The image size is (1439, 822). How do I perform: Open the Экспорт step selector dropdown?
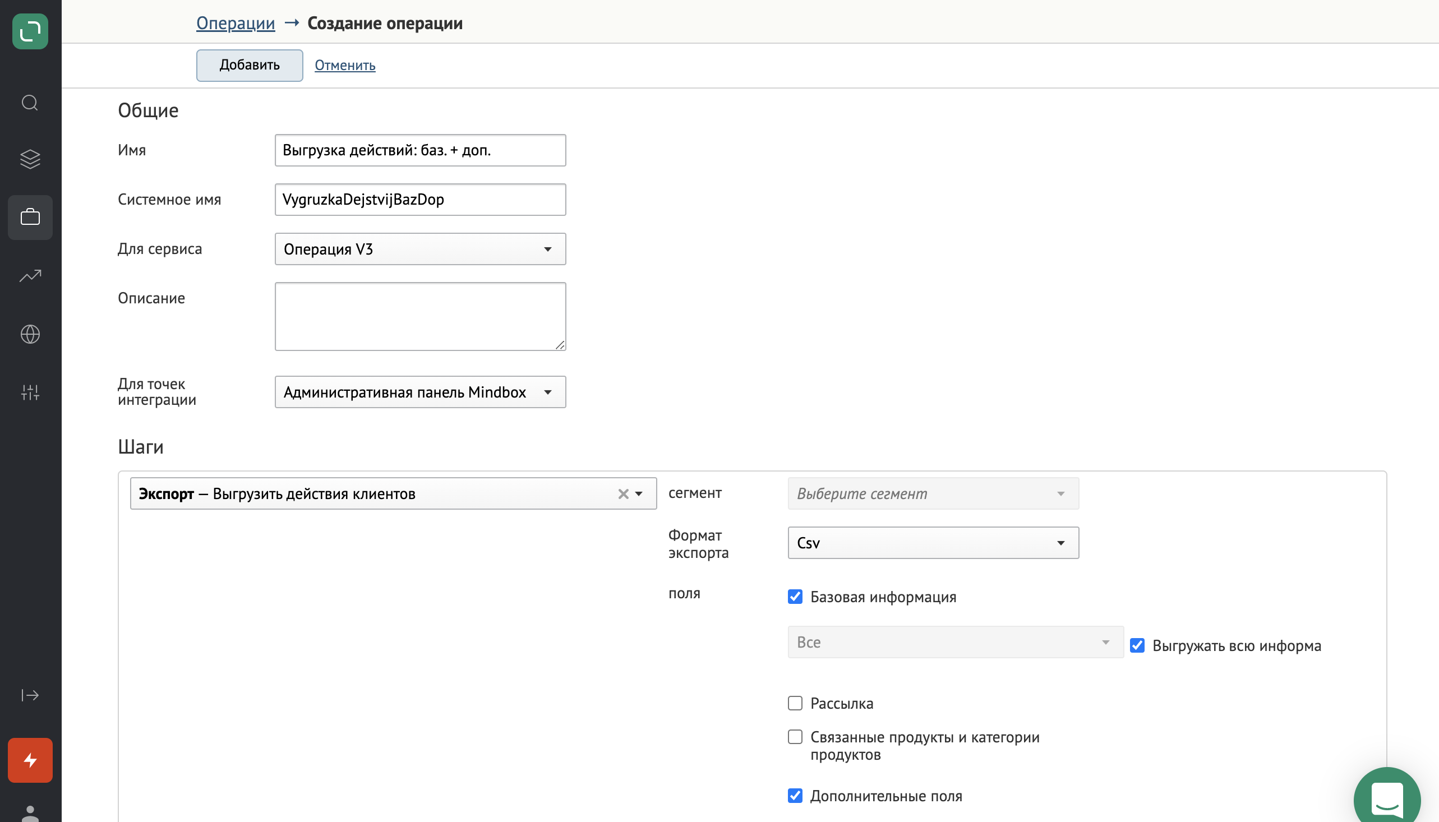(x=393, y=493)
